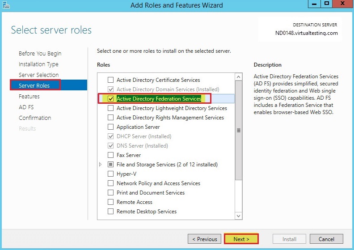Enable the Hyper-V role checkbox
The image size is (354, 250).
tap(111, 174)
